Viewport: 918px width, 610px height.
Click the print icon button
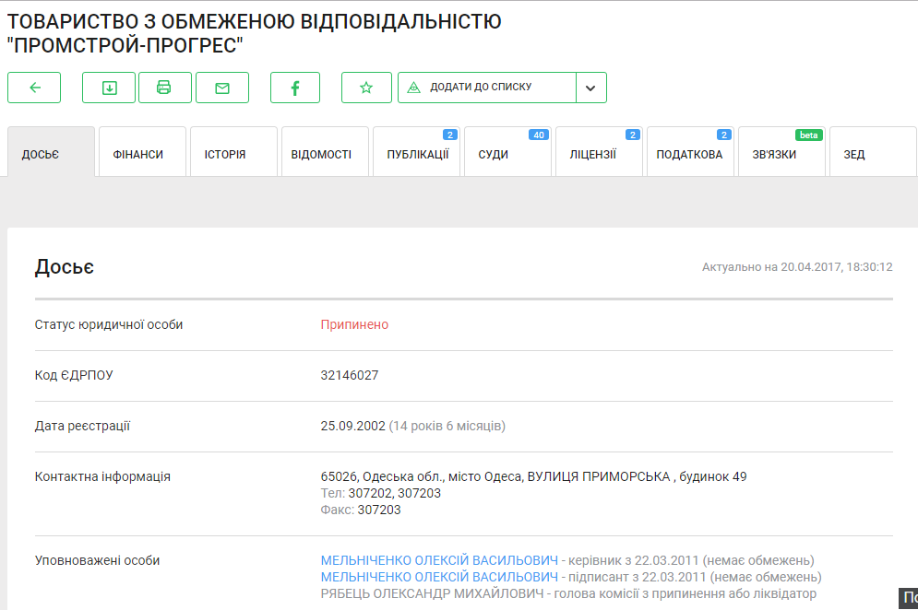pyautogui.click(x=164, y=88)
